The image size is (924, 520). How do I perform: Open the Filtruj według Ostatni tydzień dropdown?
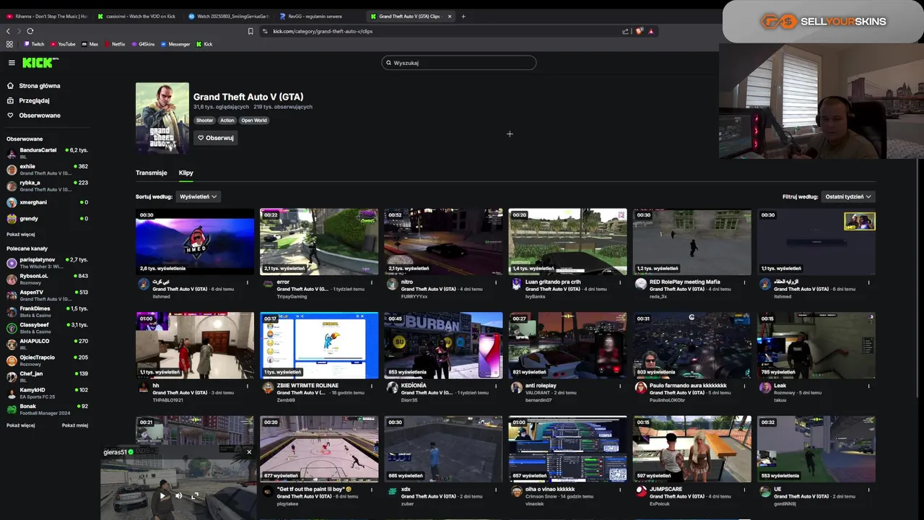tap(848, 196)
